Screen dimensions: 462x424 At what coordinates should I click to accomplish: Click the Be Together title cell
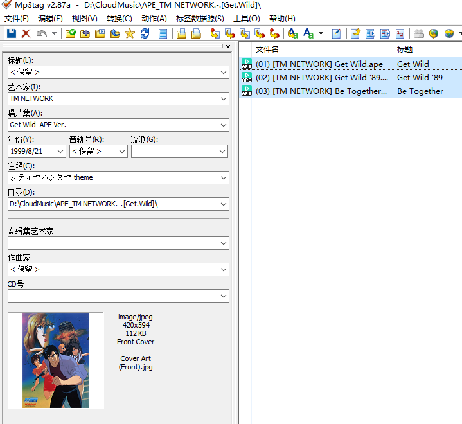click(x=420, y=91)
